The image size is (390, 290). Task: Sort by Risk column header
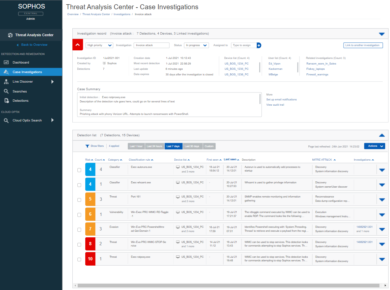coord(89,160)
